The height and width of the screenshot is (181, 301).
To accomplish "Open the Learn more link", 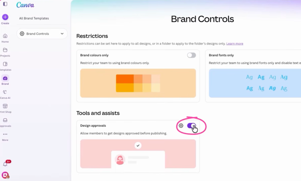I will [x=235, y=44].
